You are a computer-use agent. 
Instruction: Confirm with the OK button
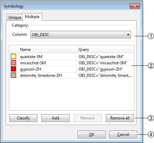[x=92, y=134]
